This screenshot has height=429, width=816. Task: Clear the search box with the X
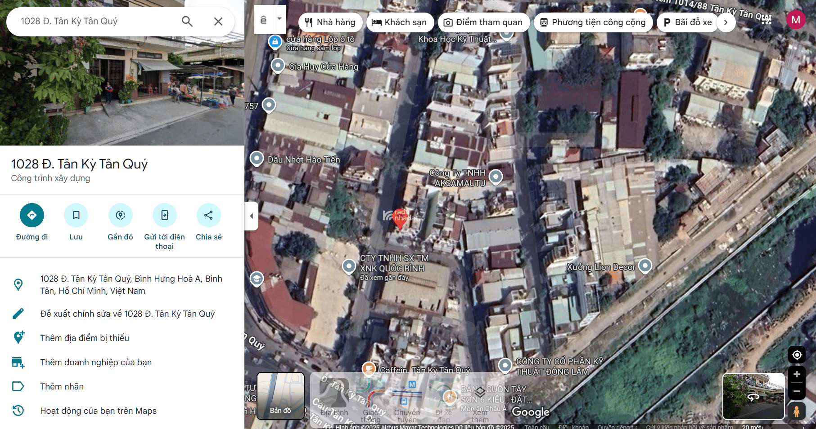[218, 21]
